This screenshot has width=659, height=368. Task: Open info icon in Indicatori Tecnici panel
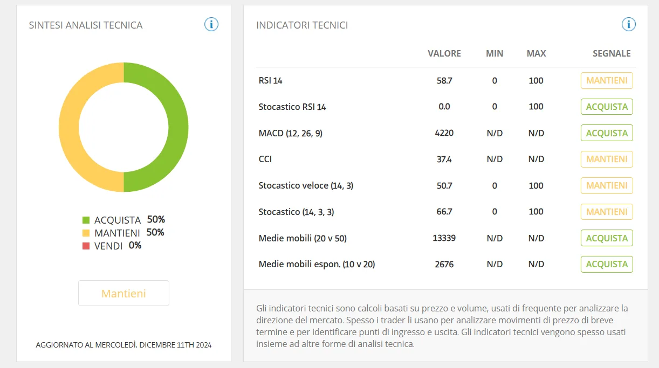pos(629,24)
